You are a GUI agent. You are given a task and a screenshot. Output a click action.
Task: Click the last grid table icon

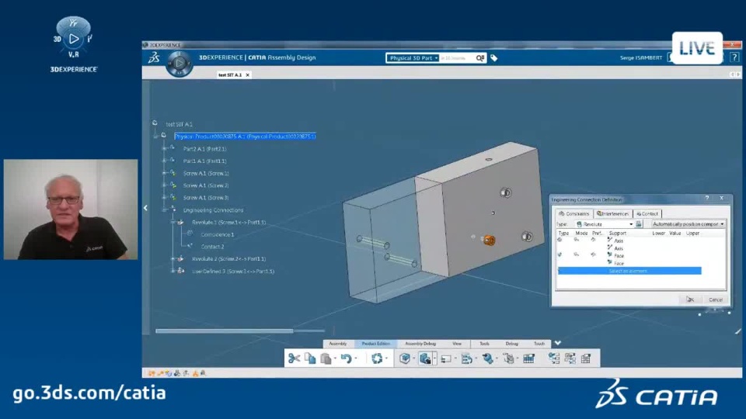point(586,358)
